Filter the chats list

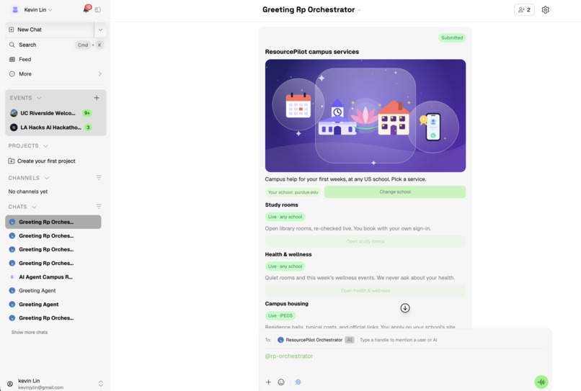coord(99,206)
